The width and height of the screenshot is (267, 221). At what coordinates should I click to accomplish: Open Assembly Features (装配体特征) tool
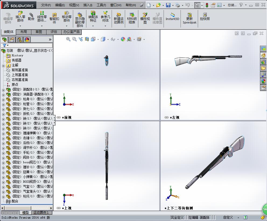point(93,16)
